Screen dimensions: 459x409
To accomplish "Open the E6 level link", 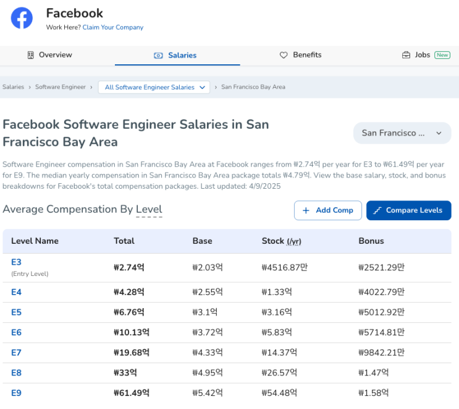I will click(x=17, y=333).
